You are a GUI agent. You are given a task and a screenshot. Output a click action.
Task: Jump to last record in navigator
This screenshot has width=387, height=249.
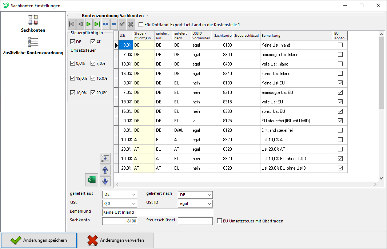[97, 24]
